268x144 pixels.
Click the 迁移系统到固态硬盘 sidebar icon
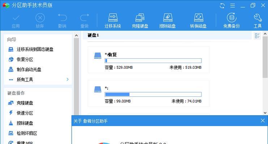tap(11, 49)
